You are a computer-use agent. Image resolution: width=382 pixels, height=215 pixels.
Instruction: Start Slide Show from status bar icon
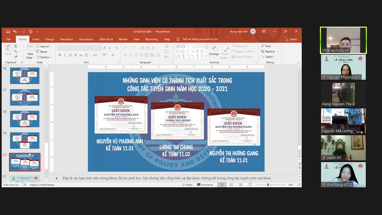[x=250, y=185]
